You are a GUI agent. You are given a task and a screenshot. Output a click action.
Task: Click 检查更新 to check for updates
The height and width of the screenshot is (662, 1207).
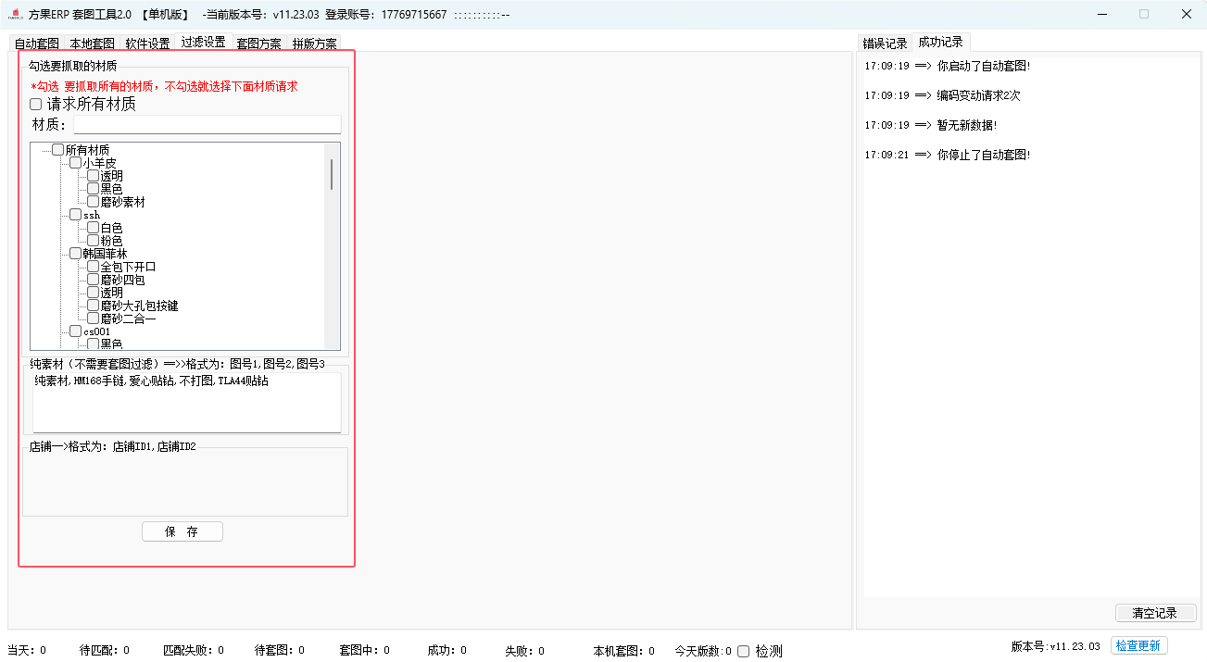point(1138,645)
